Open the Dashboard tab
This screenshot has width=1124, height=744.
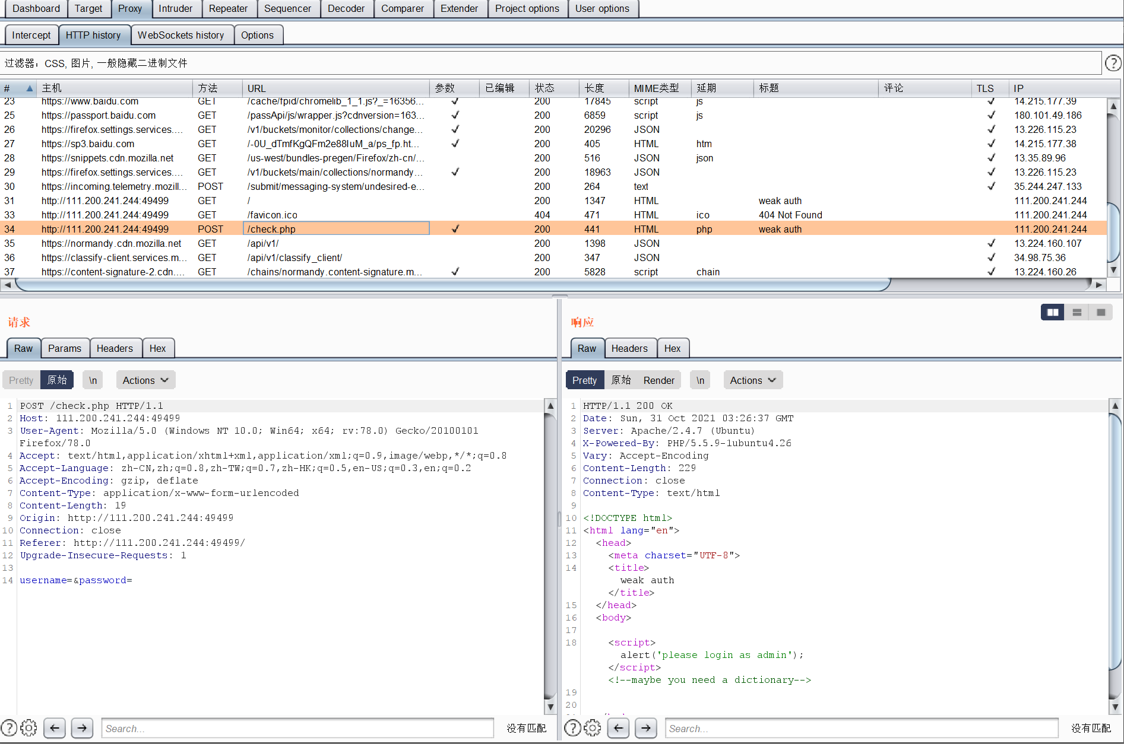[36, 8]
